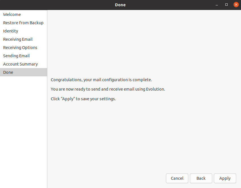Select the highlighted Done step in sidebar
241x188 pixels.
click(8, 72)
